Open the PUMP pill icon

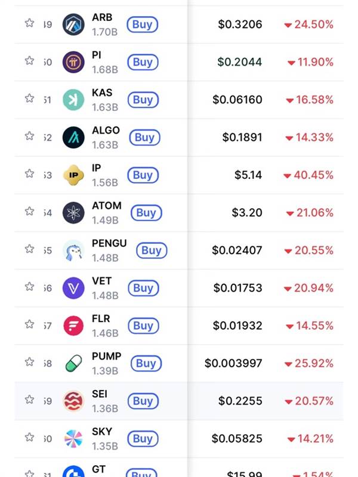(73, 363)
